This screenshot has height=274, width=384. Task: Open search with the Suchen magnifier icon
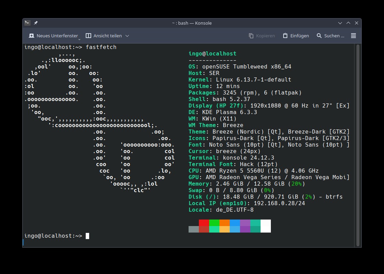coord(319,36)
